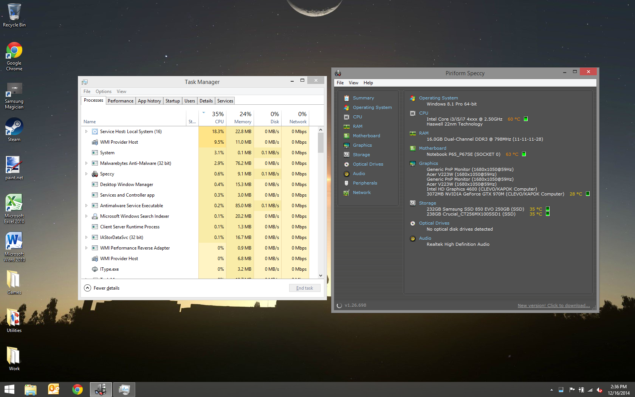Select Network in Speccy sidebar

362,192
